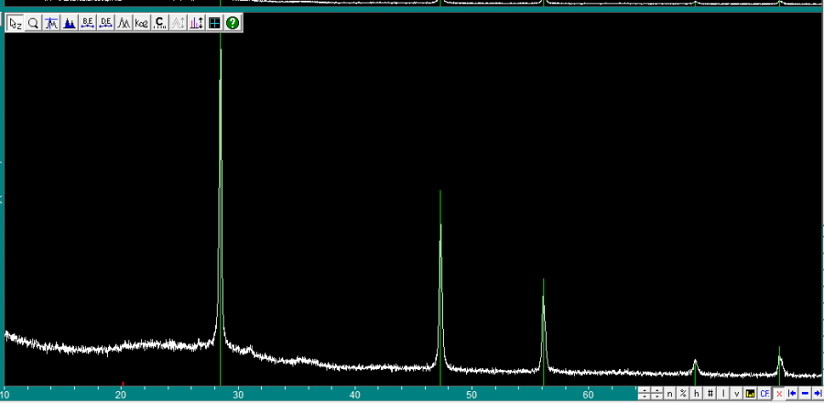Click the axis label '50'
The image size is (824, 403).
point(472,394)
